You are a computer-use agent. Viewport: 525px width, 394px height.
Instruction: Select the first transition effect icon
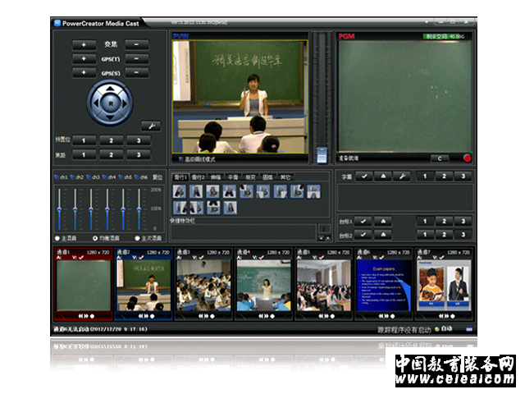coord(179,191)
